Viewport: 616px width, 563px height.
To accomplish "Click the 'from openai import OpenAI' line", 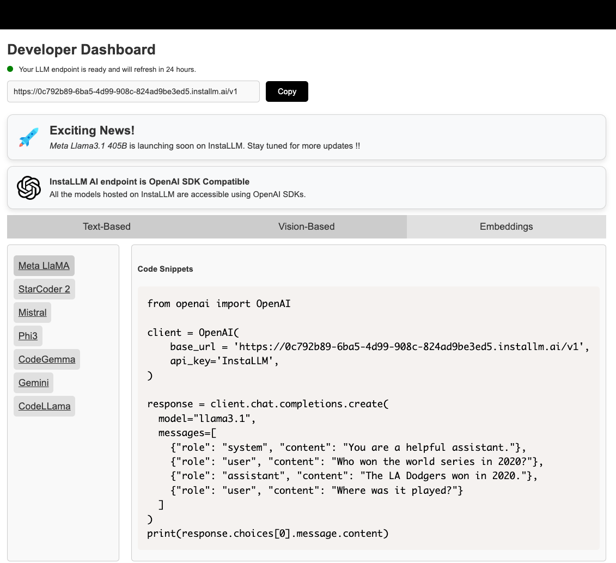I will tap(219, 304).
